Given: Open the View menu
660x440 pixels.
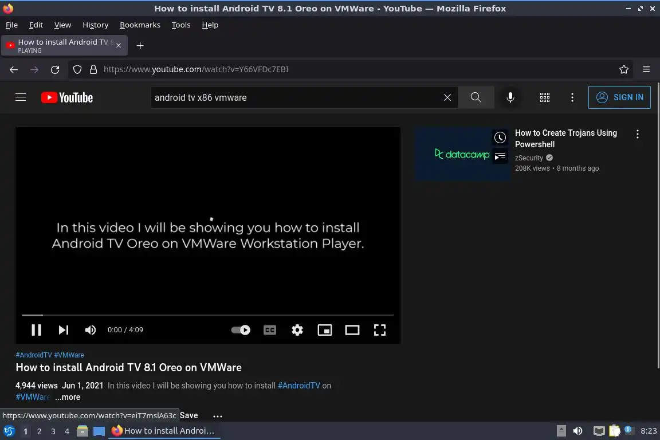Looking at the screenshot, I should point(62,25).
